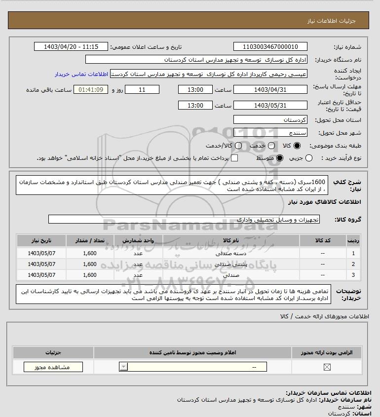Click the remaining days field showing 11
The height and width of the screenshot is (417, 380).
tap(142, 90)
